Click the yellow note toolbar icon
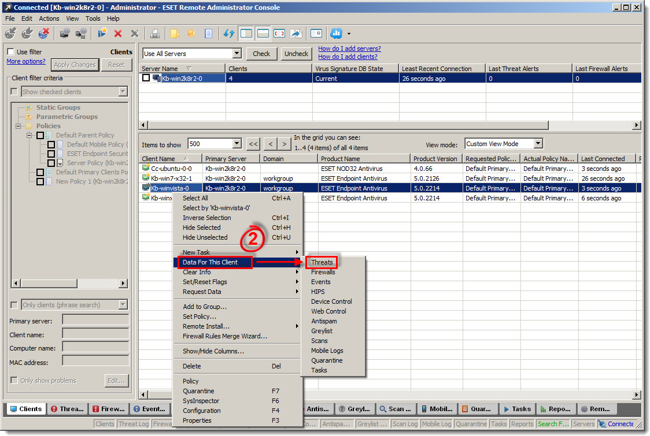Screen dimensions: 650x436 click(191, 33)
